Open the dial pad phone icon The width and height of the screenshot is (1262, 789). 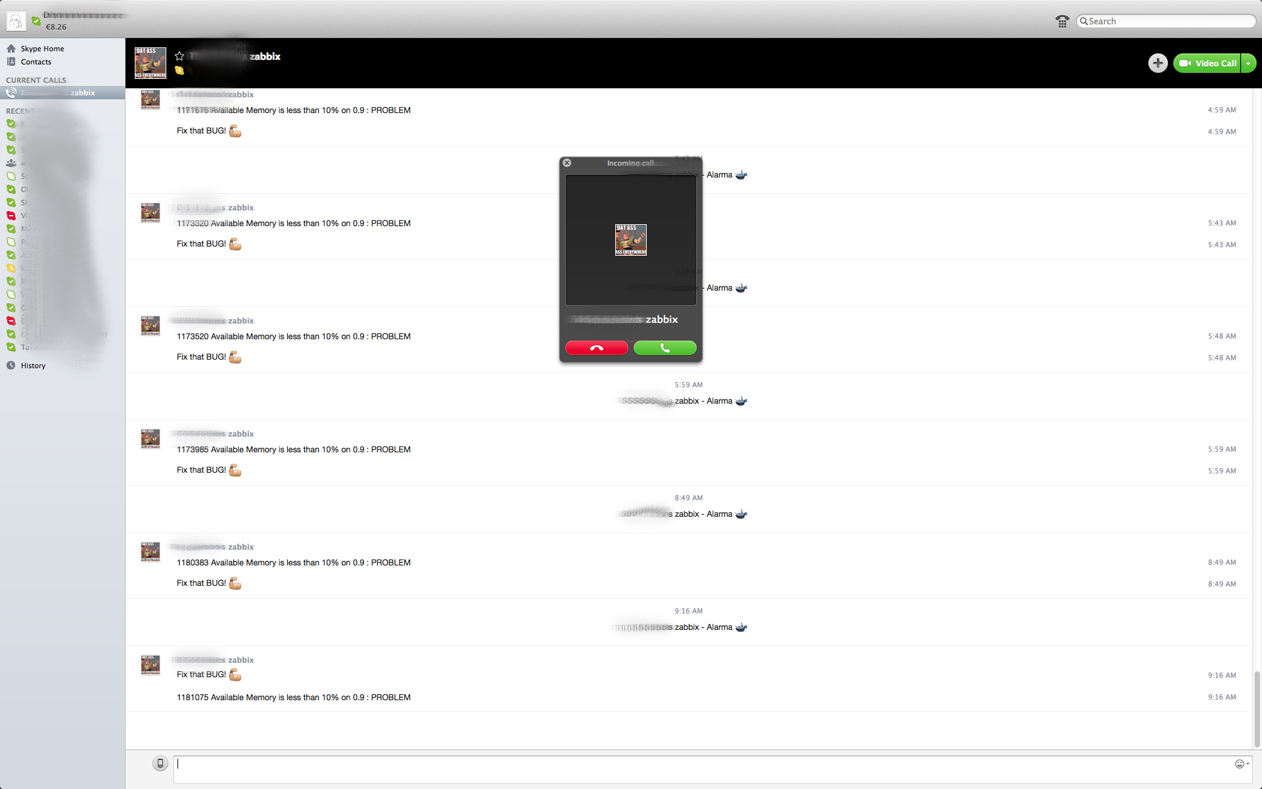coord(1062,21)
